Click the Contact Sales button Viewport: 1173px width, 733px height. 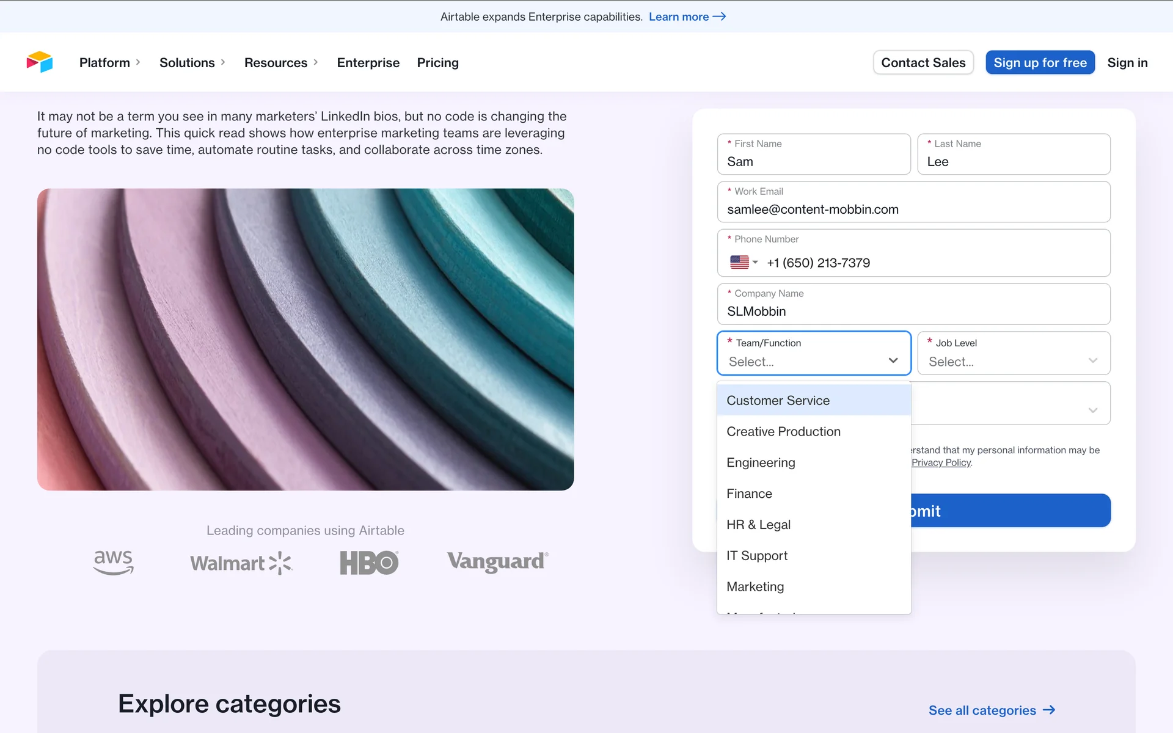(923, 62)
